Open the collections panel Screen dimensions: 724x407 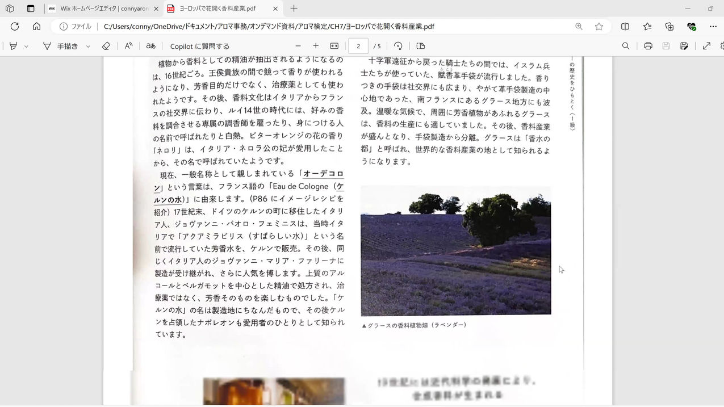[669, 26]
